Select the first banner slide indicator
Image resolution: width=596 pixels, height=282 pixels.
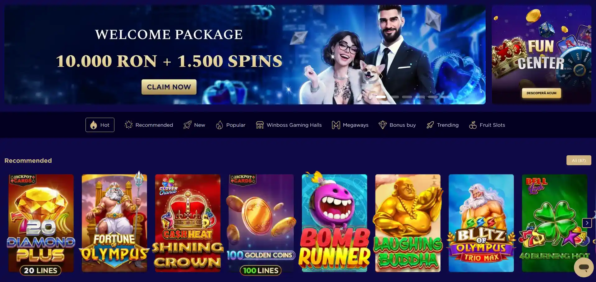point(381,97)
